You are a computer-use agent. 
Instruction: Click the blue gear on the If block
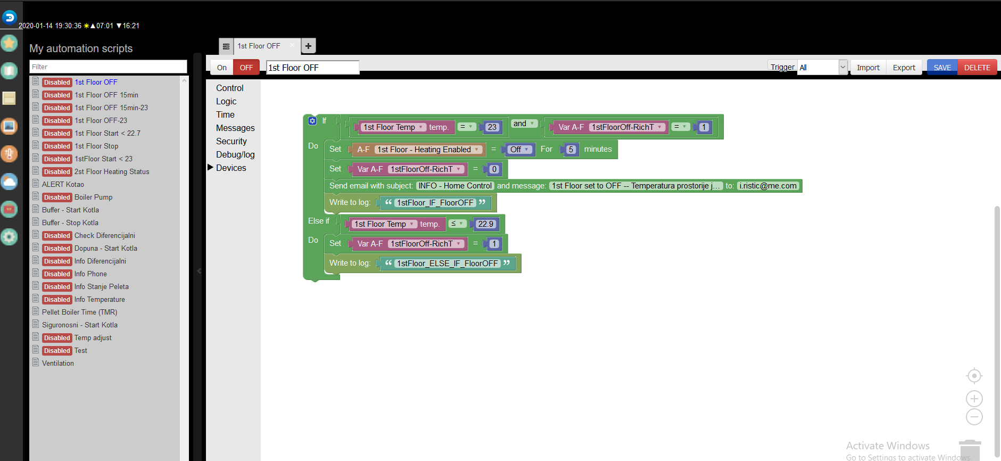tap(312, 121)
